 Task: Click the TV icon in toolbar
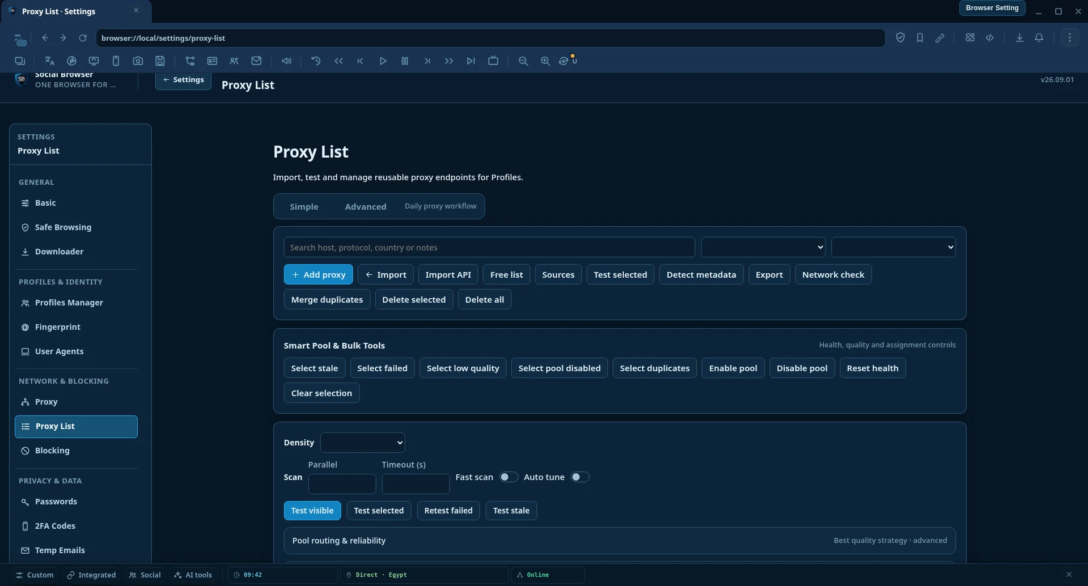[493, 61]
